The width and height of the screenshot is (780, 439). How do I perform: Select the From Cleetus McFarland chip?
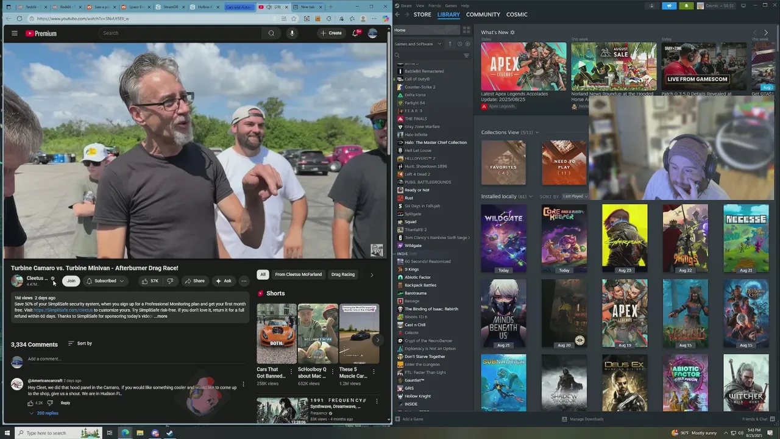click(x=298, y=274)
